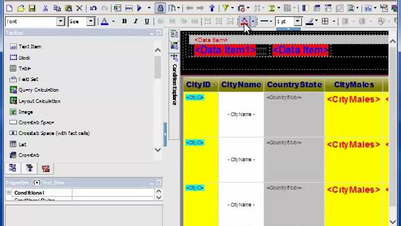Viewport: 401px width, 226px height.
Task: Click the report canvas scroll-down arrow
Action: pyautogui.click(x=393, y=222)
